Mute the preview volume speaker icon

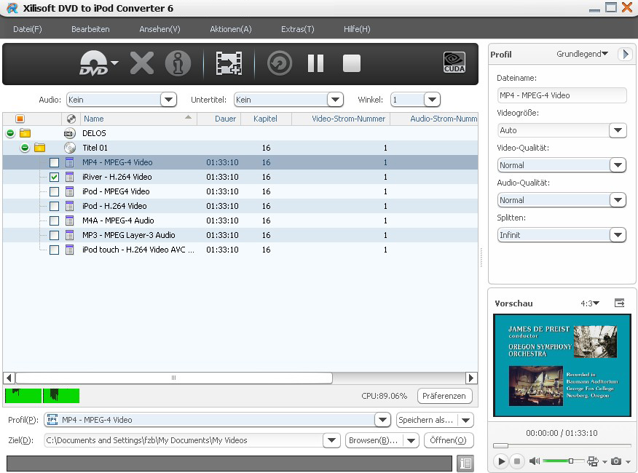[x=535, y=461]
